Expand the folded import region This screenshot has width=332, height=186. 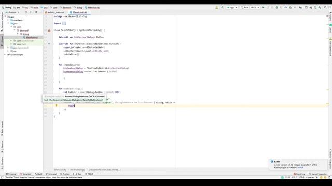[64, 23]
